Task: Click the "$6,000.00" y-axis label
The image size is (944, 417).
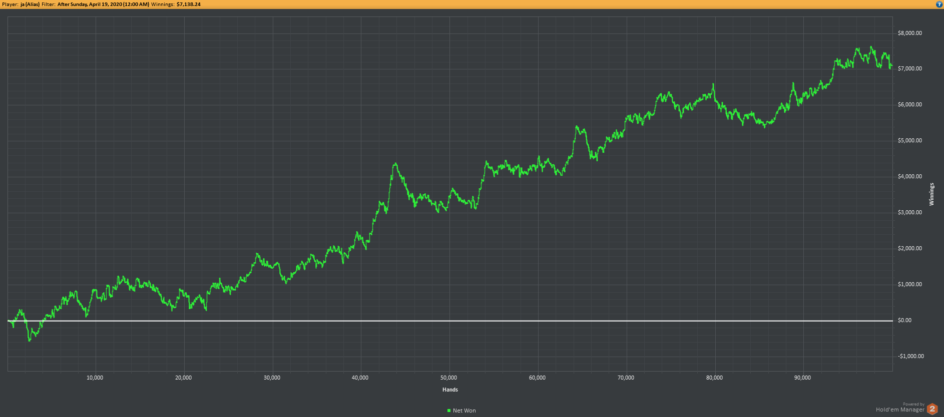Action: pos(910,104)
